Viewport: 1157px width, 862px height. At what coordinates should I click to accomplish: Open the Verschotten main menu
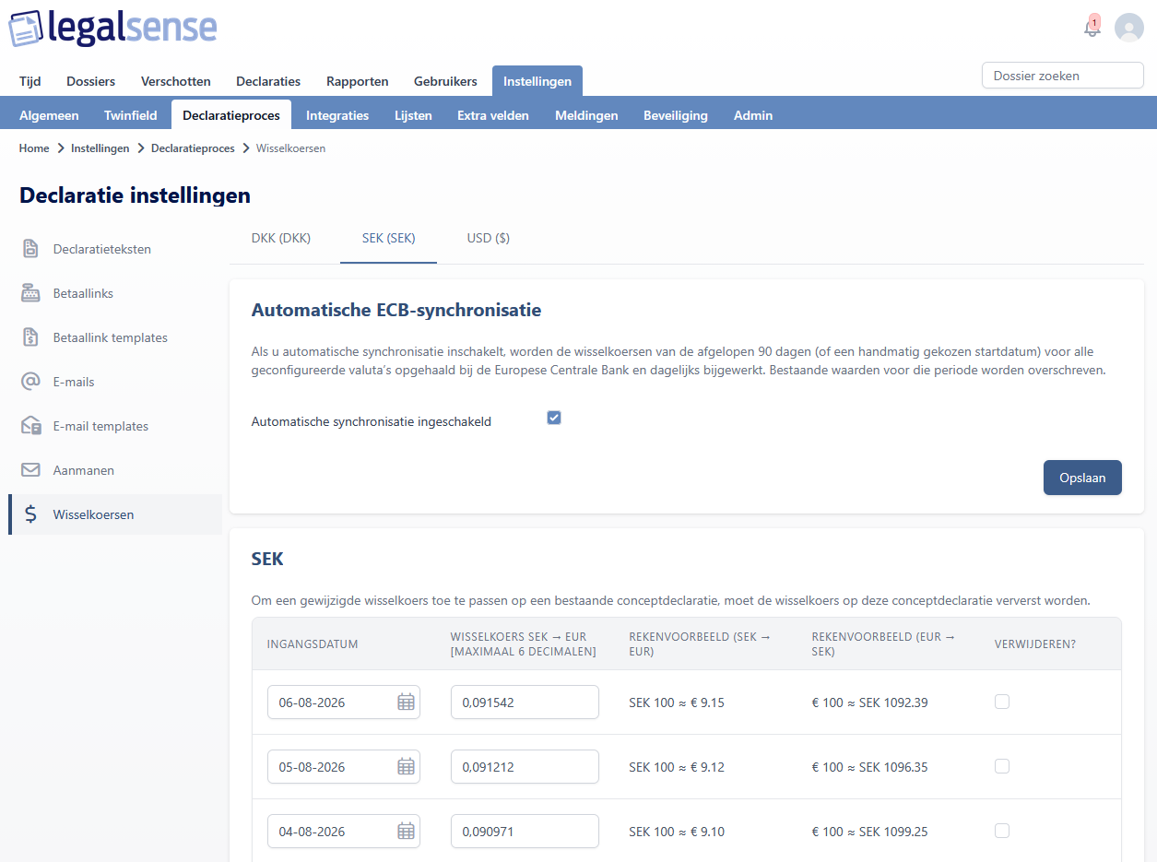click(176, 81)
